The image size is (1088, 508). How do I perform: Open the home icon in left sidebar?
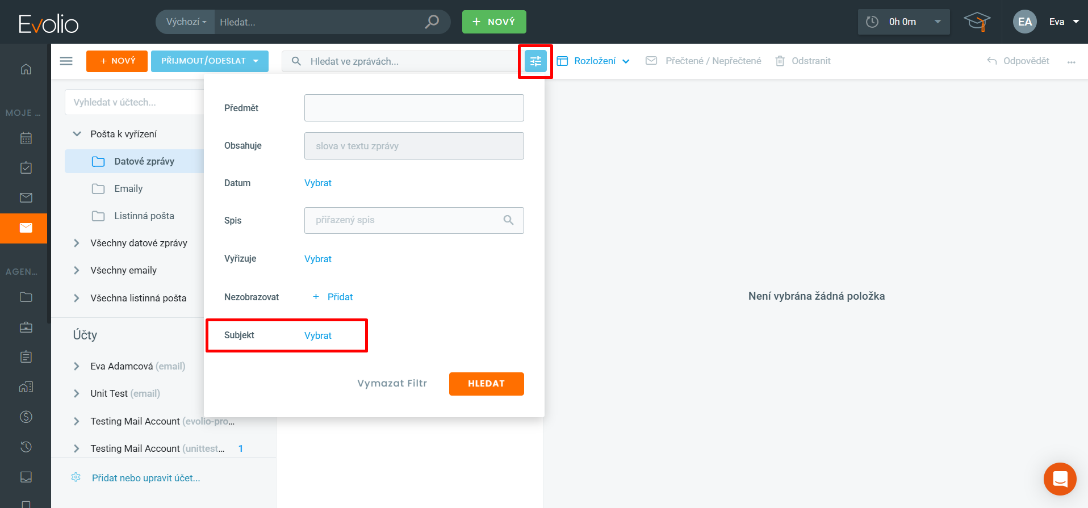point(26,69)
